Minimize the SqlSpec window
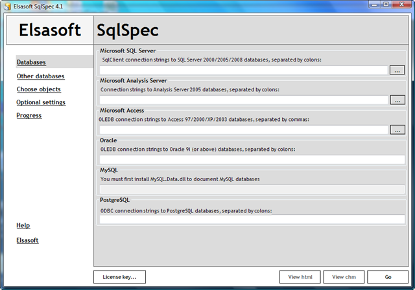The height and width of the screenshot is (290, 415). click(x=375, y=5)
